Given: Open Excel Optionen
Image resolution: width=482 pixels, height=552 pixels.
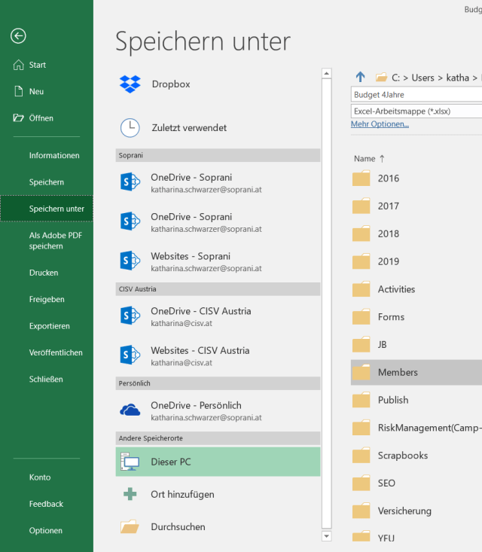Looking at the screenshot, I should coord(47,530).
